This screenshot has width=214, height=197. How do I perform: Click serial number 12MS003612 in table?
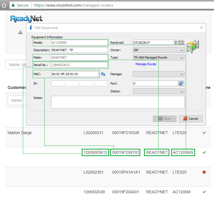click(95, 152)
